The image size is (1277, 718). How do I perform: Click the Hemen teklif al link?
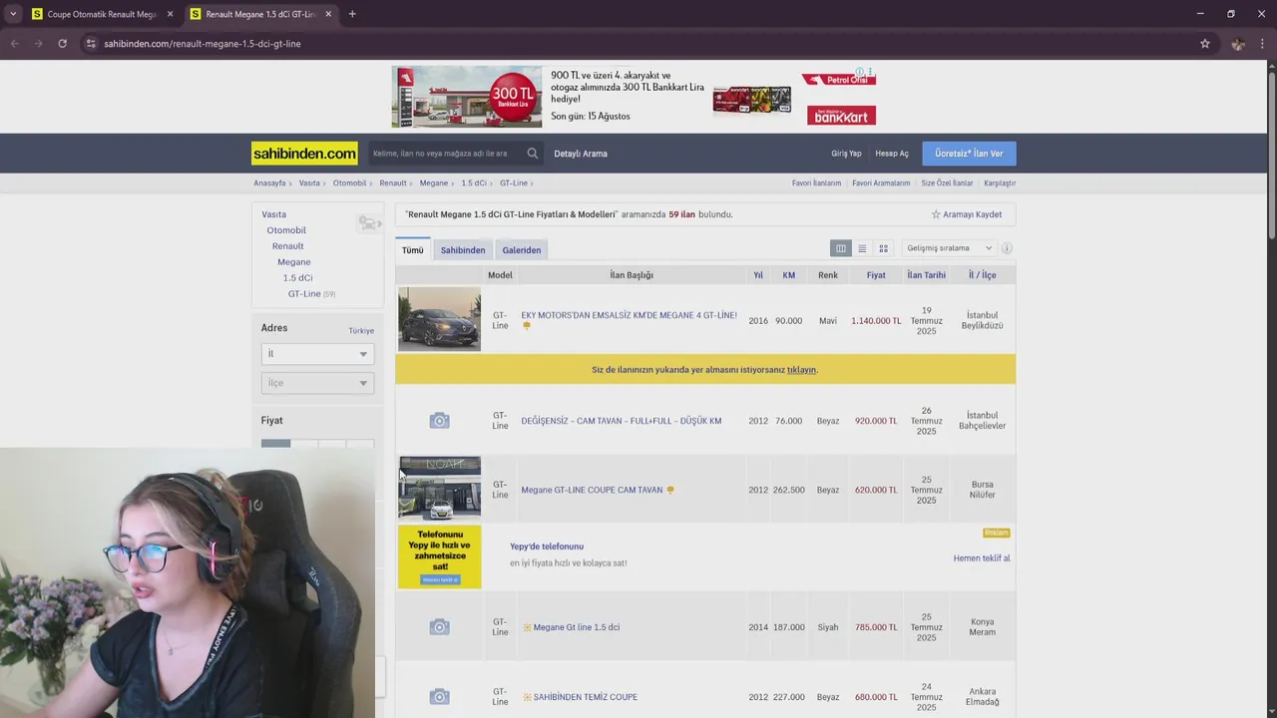coord(982,558)
